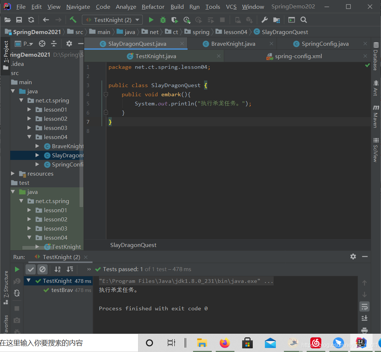This screenshot has height=352, width=381.
Task: Click the Save All toolbar icon
Action: [19, 20]
